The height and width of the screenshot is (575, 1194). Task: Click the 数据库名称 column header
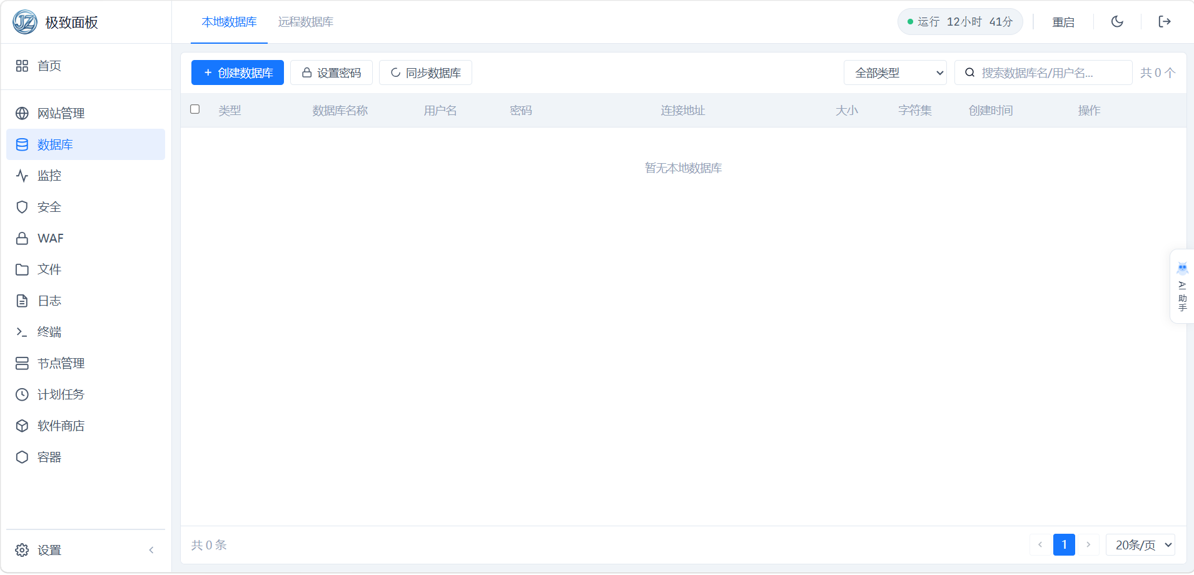(340, 111)
